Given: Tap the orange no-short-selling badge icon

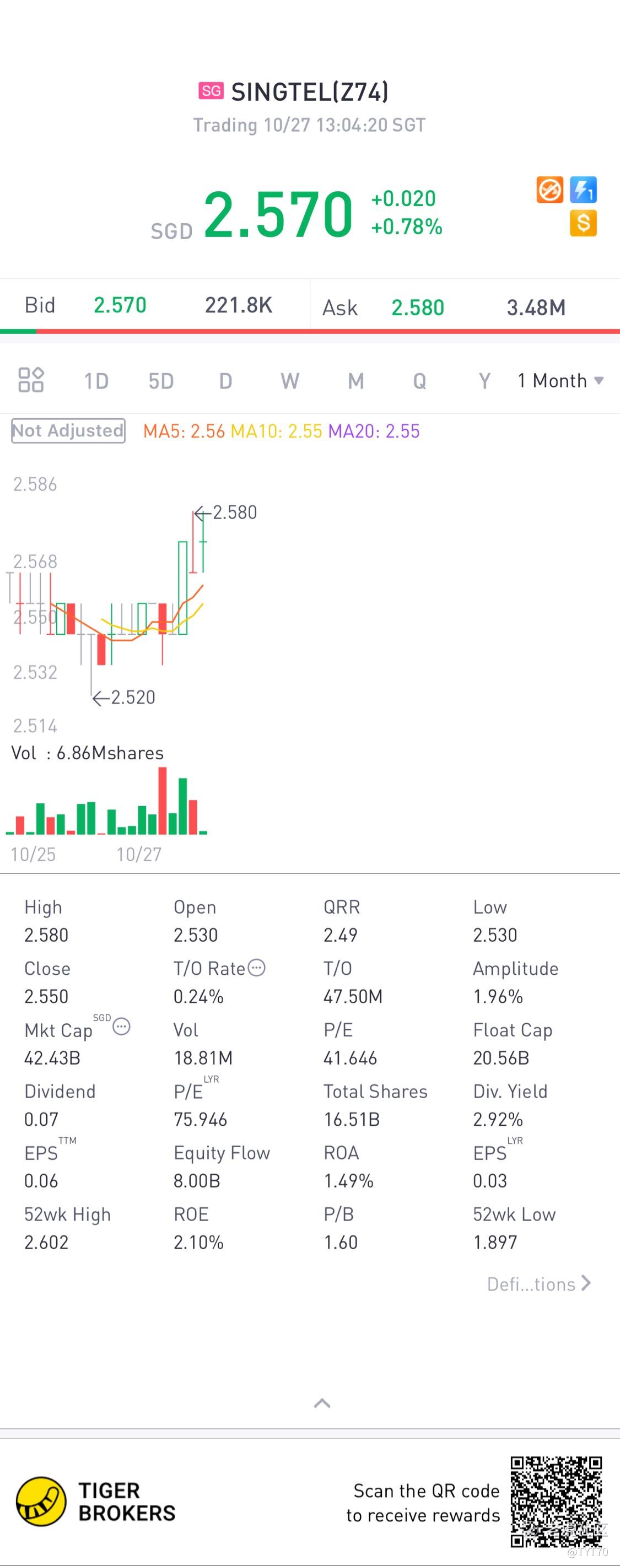Looking at the screenshot, I should coord(549,190).
